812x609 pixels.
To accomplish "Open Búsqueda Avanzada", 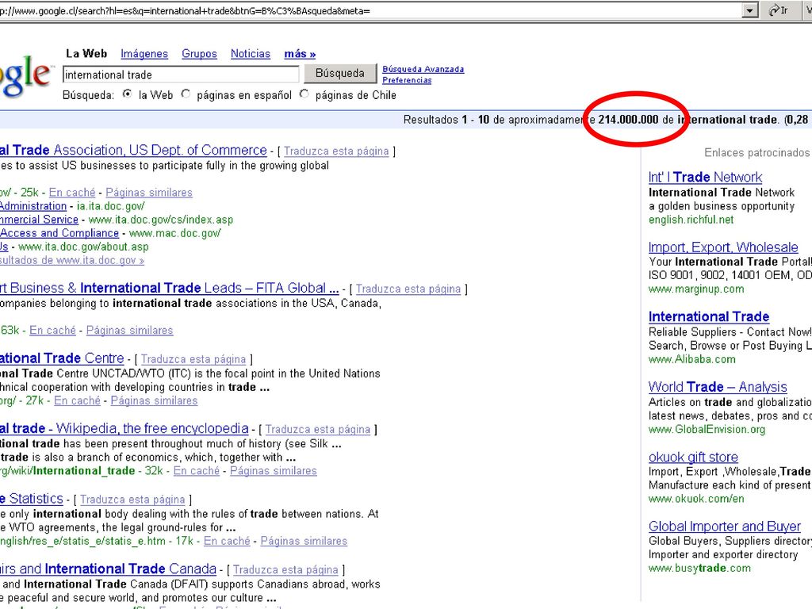I will [423, 69].
